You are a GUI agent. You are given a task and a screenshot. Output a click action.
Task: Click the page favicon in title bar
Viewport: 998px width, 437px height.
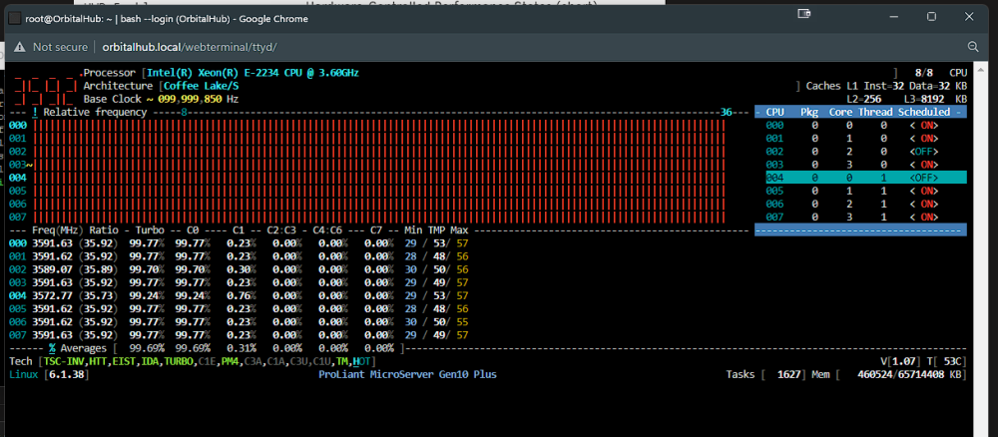pyautogui.click(x=14, y=18)
